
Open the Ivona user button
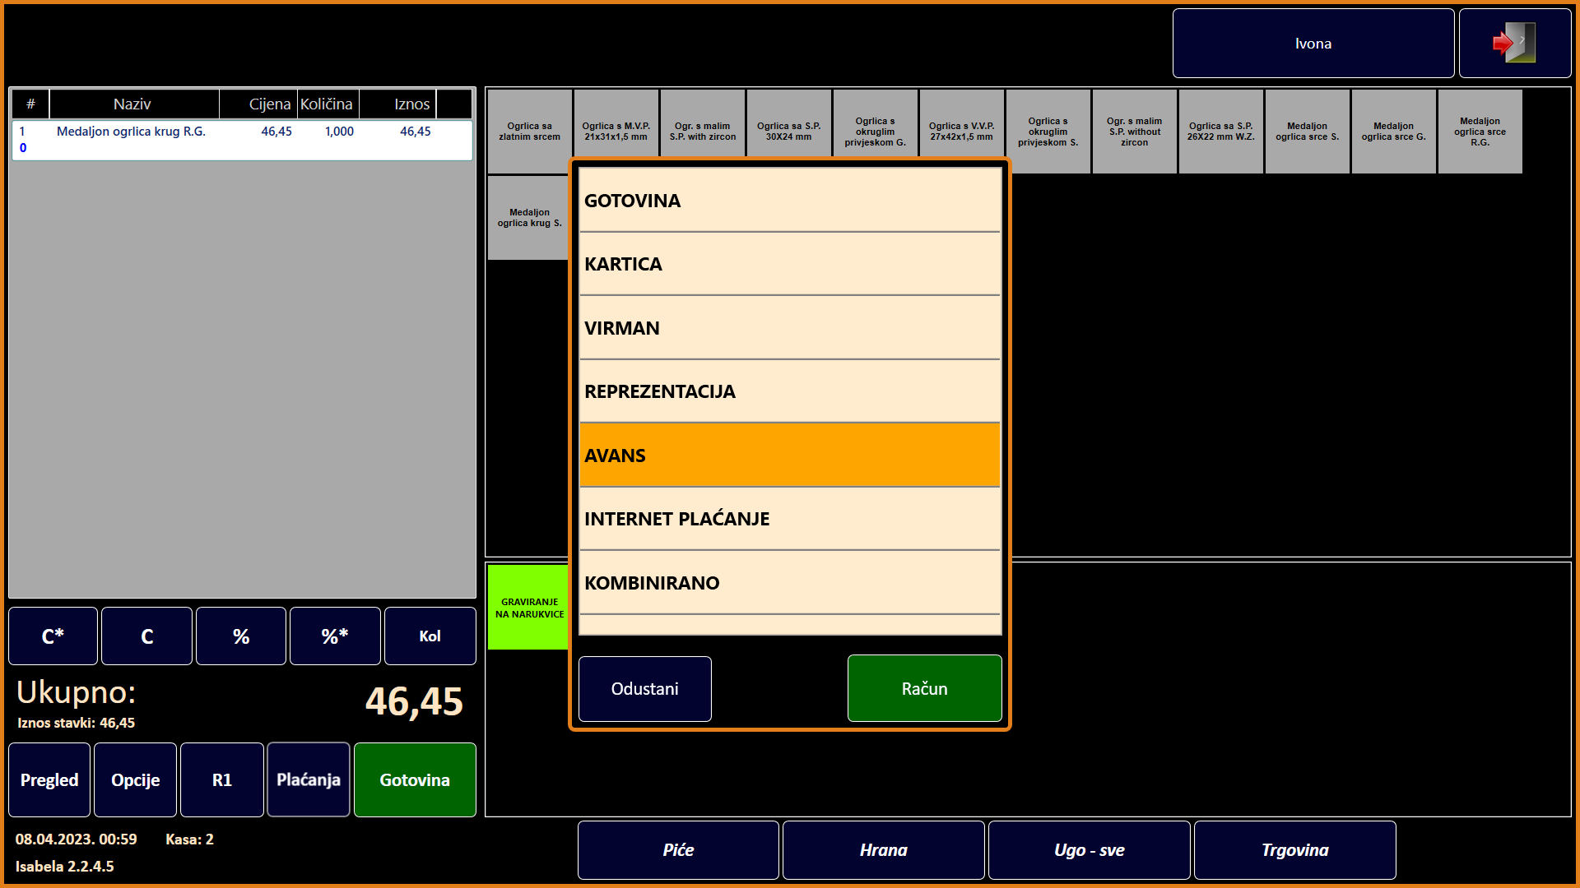(x=1313, y=44)
